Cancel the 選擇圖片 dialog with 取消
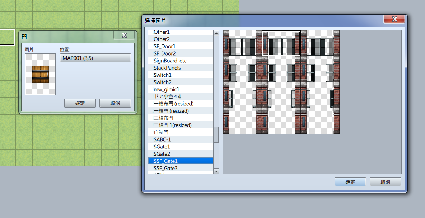The width and height of the screenshot is (425, 218). click(x=386, y=182)
